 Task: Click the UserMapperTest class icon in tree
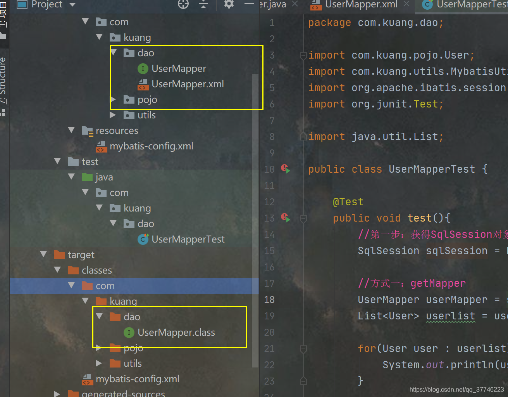(143, 239)
